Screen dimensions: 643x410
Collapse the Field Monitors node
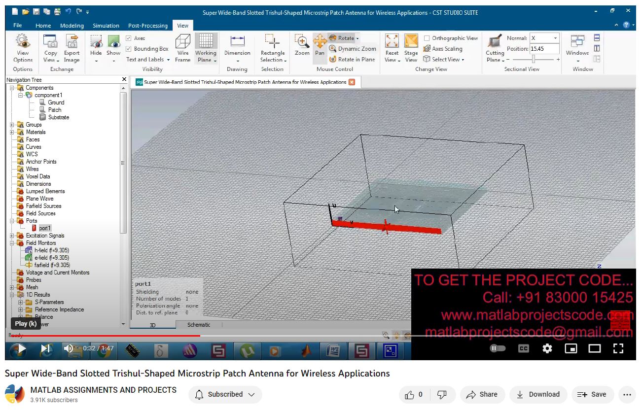[x=12, y=243]
